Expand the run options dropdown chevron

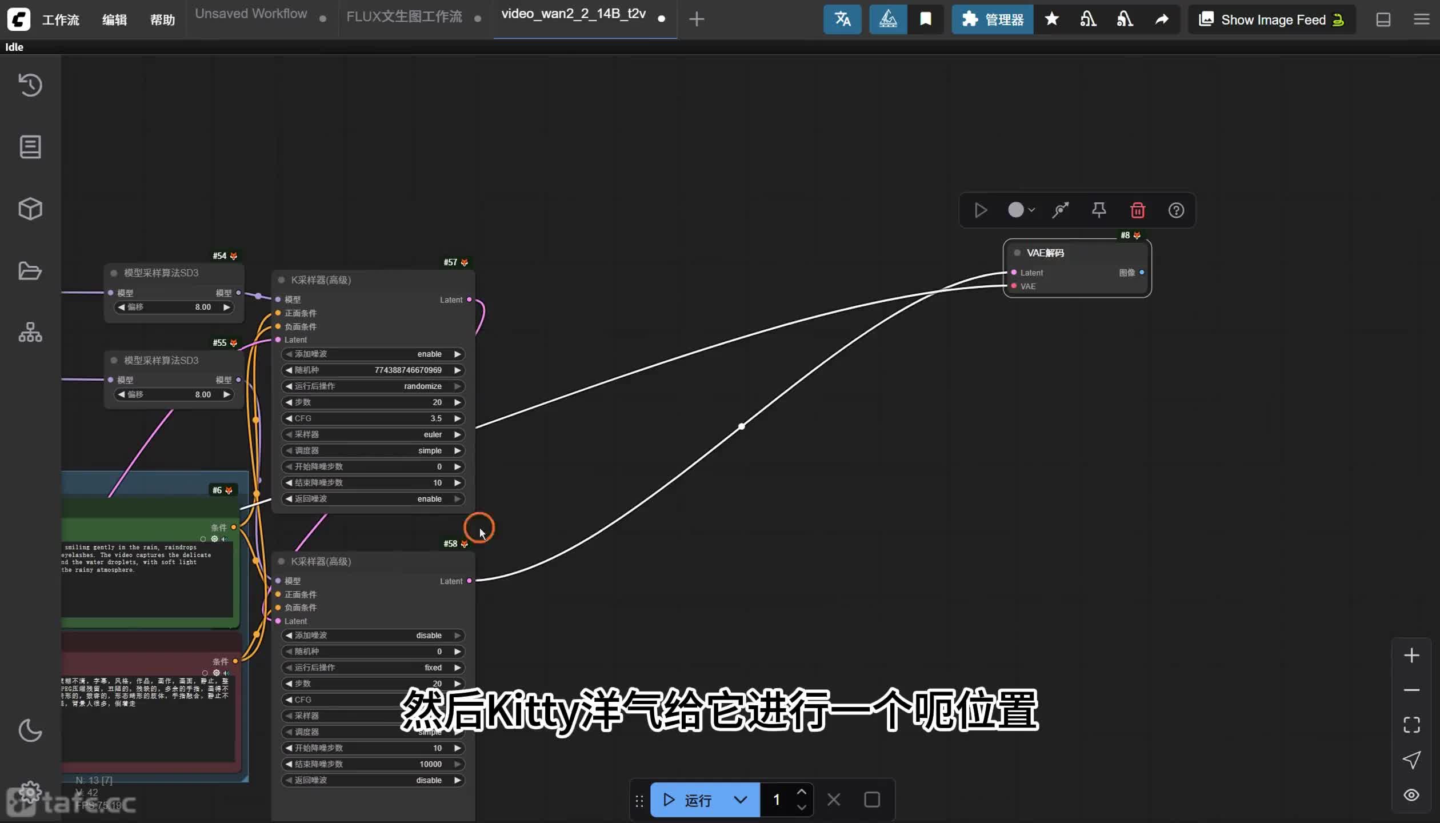740,800
